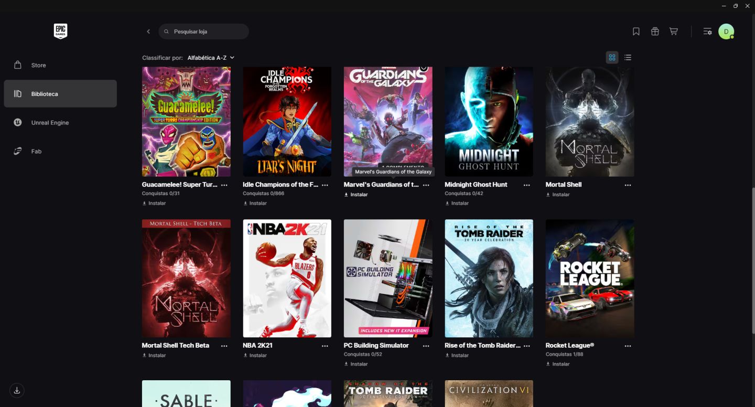
Task: Switch to grid view
Action: tap(612, 57)
